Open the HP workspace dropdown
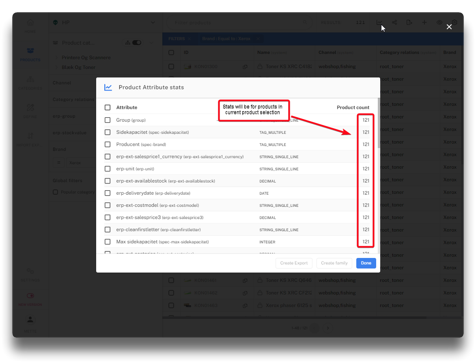Screen dimensions: 476x363 click(x=151, y=23)
